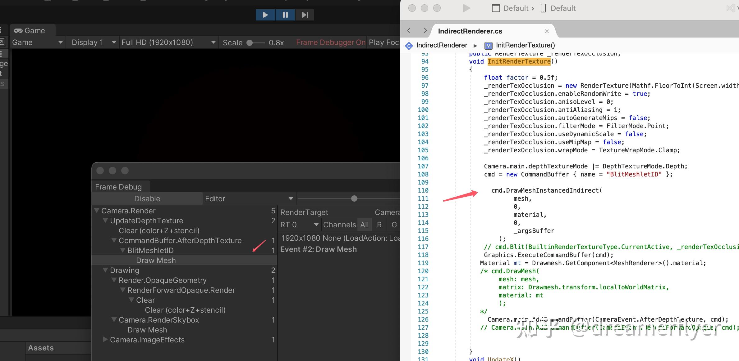Click the Step frame button

click(305, 15)
